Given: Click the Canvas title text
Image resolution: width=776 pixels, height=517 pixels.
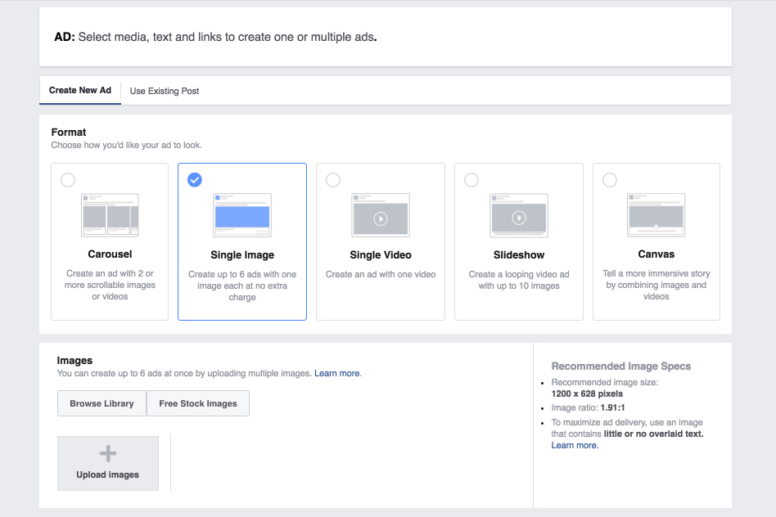Looking at the screenshot, I should click(x=656, y=254).
